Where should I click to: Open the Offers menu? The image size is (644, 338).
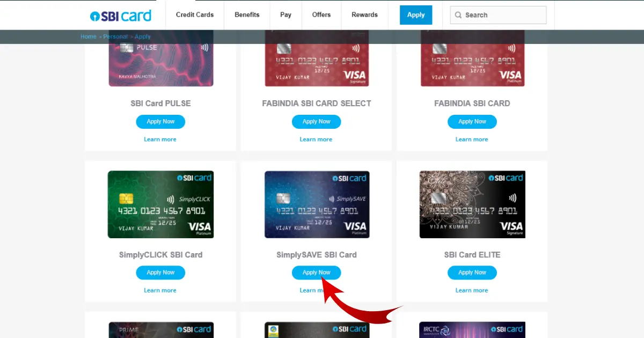click(321, 15)
